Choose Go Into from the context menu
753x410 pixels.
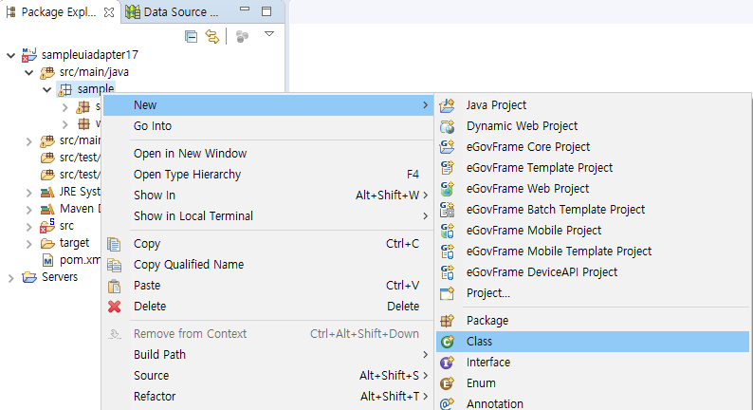point(153,126)
